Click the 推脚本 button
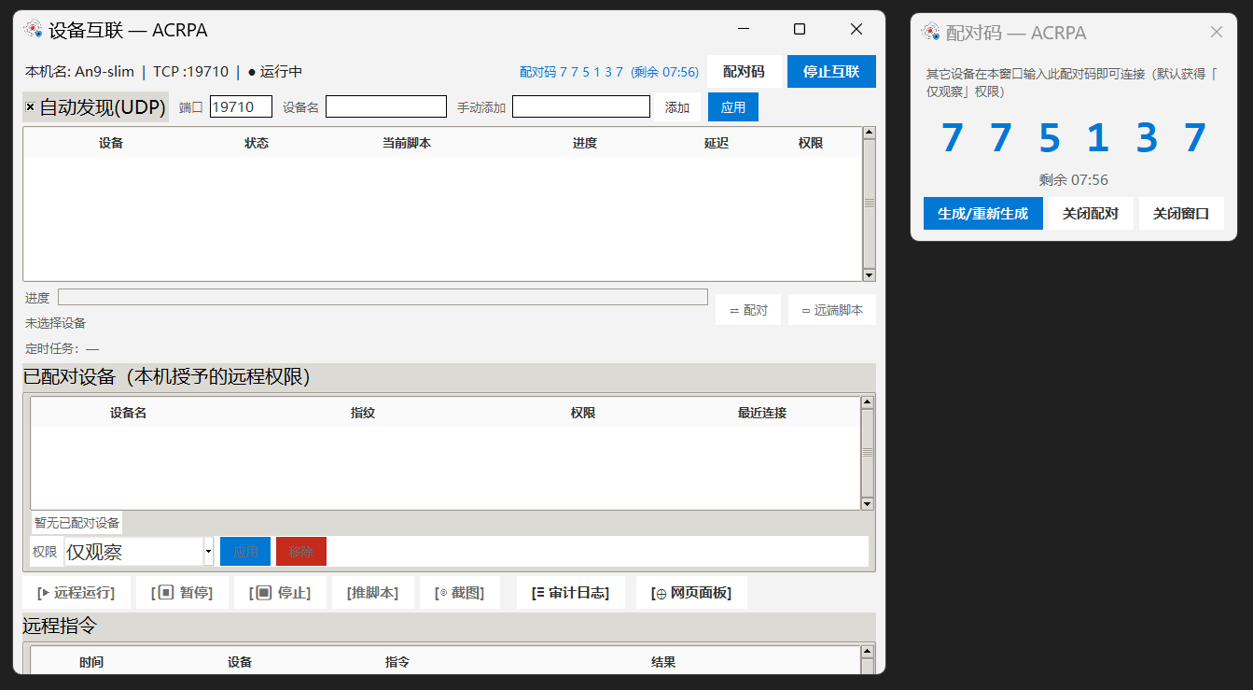 pyautogui.click(x=372, y=593)
